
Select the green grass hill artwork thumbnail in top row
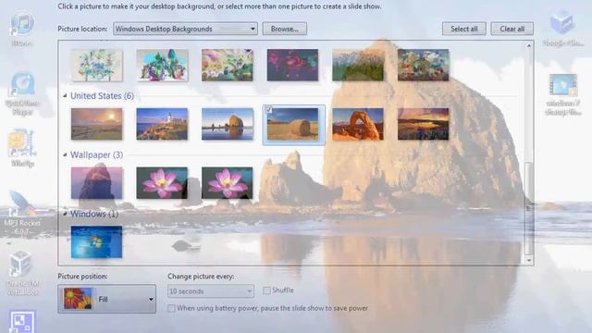coord(358,65)
